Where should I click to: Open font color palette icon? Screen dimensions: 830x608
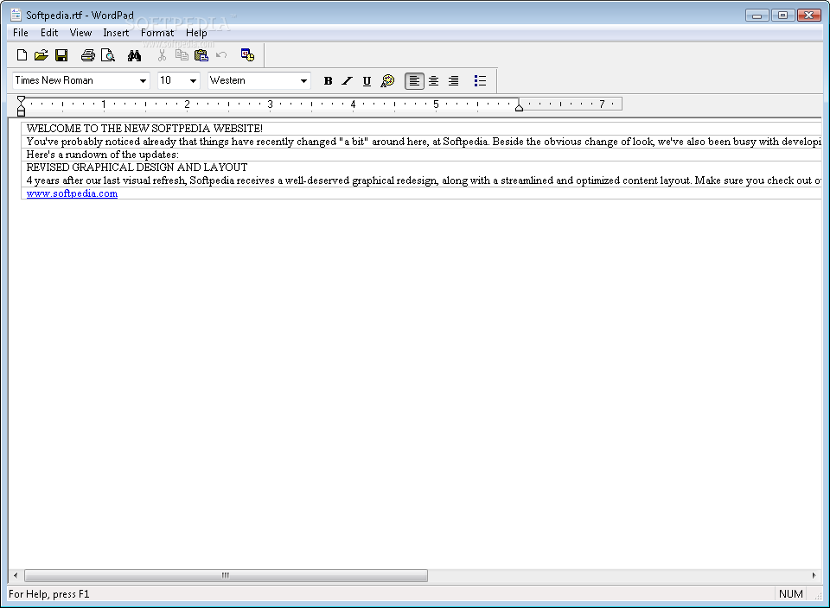[387, 81]
